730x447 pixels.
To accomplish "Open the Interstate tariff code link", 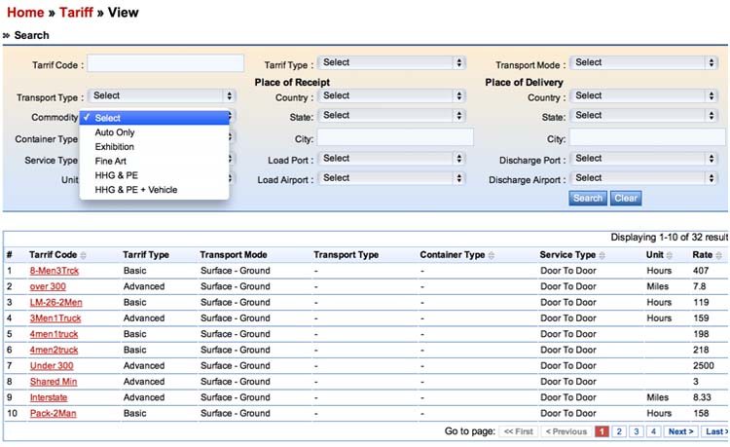I will (x=51, y=397).
